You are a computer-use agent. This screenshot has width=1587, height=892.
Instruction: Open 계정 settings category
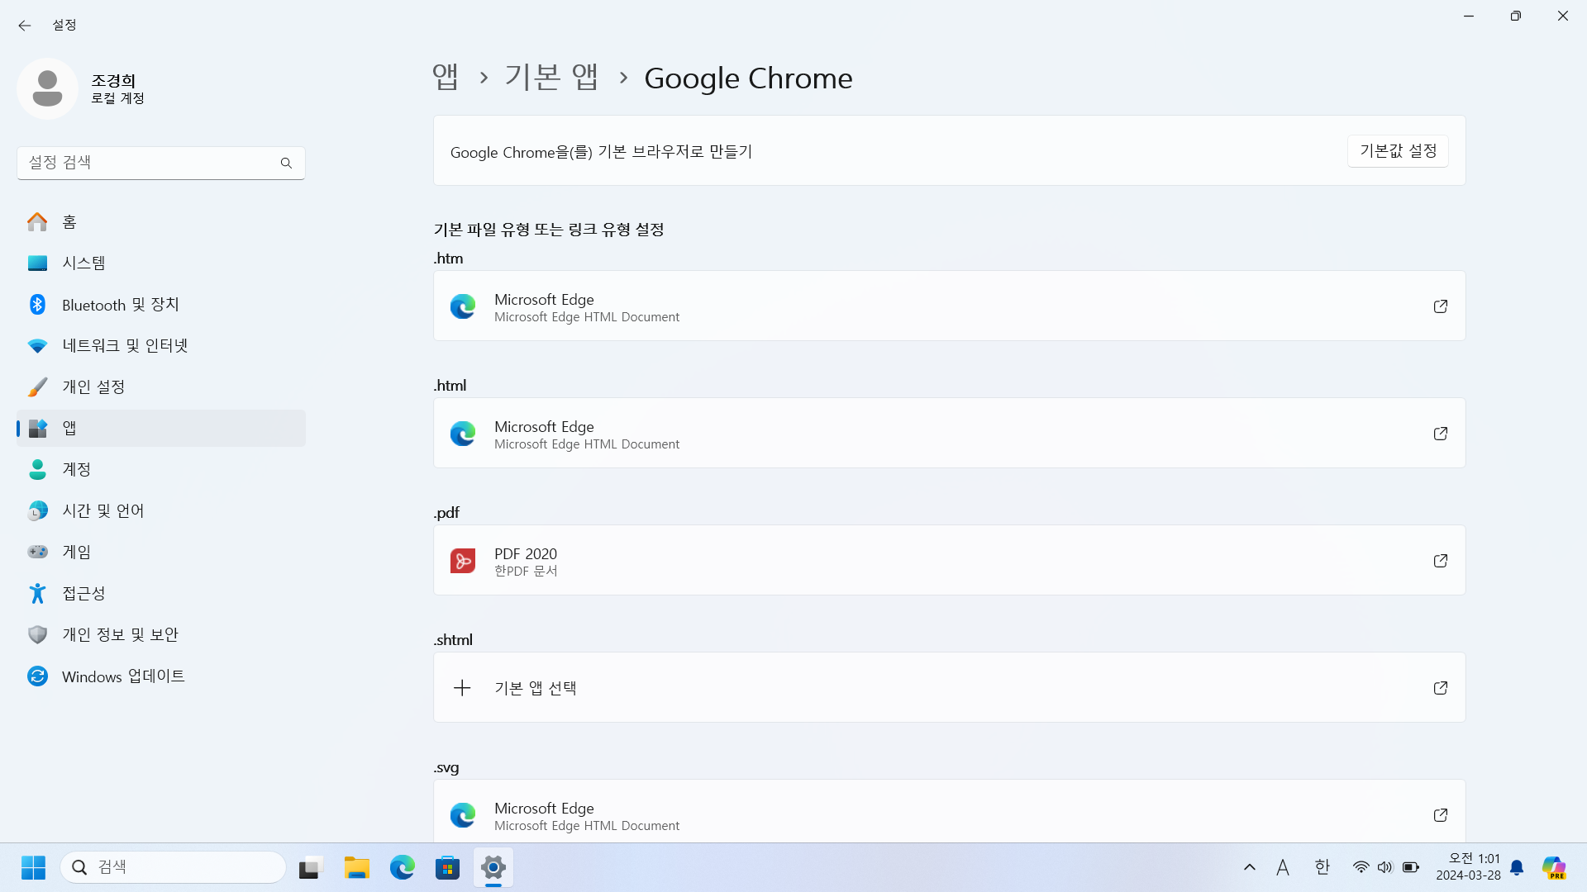pos(161,469)
